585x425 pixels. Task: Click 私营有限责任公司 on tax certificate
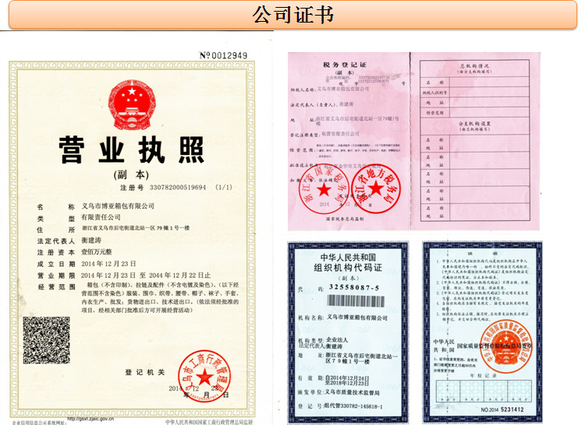click(x=340, y=134)
